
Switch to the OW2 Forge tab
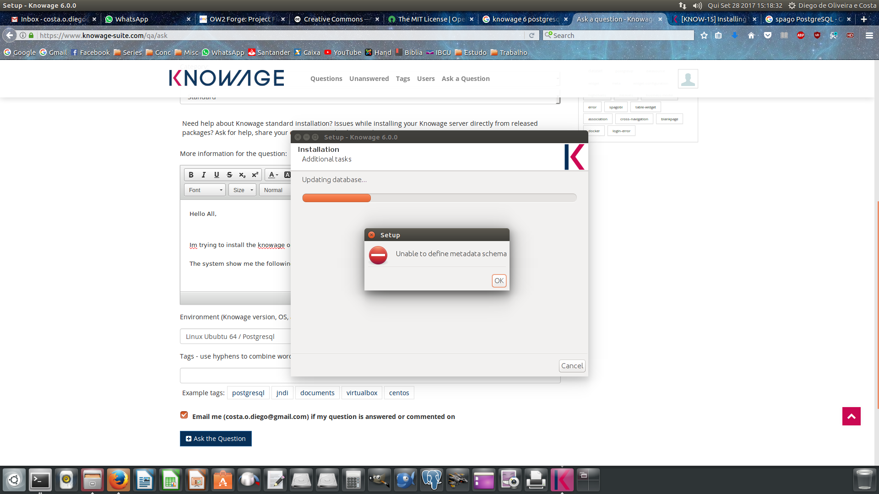[242, 19]
